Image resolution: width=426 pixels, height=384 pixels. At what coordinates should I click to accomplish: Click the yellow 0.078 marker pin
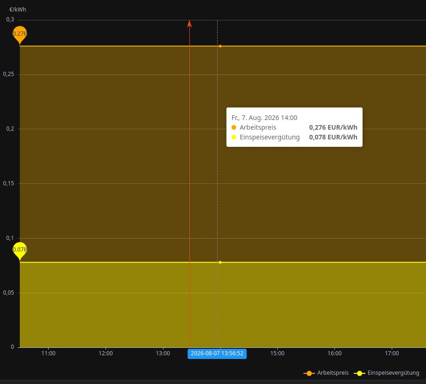coord(20,250)
